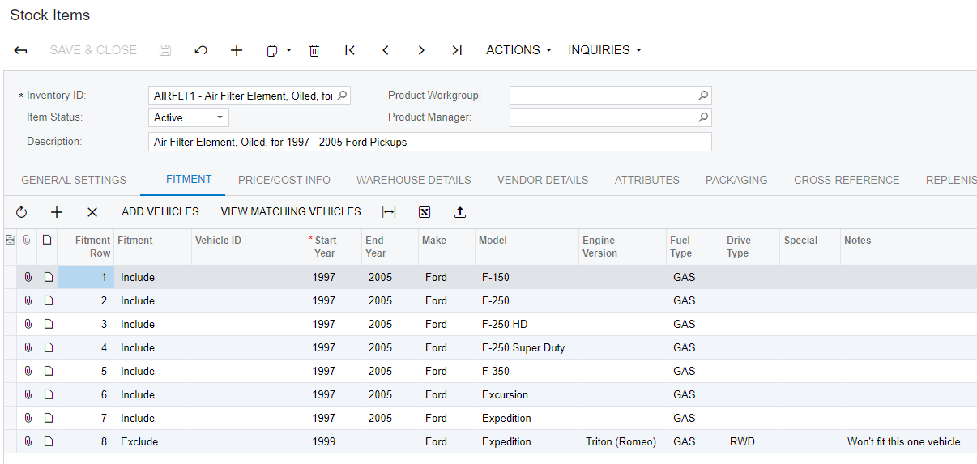Select the "Won't fit this one vehicle" note
Image resolution: width=977 pixels, height=464 pixels.
(x=908, y=441)
